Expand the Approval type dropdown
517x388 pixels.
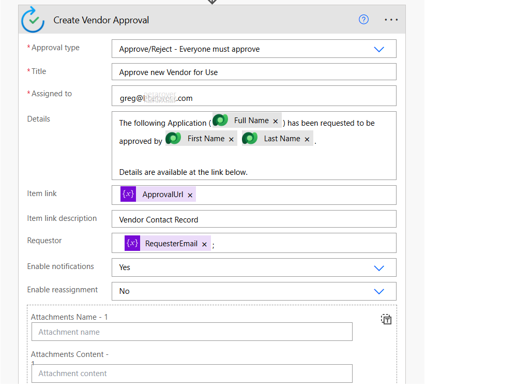(378, 49)
